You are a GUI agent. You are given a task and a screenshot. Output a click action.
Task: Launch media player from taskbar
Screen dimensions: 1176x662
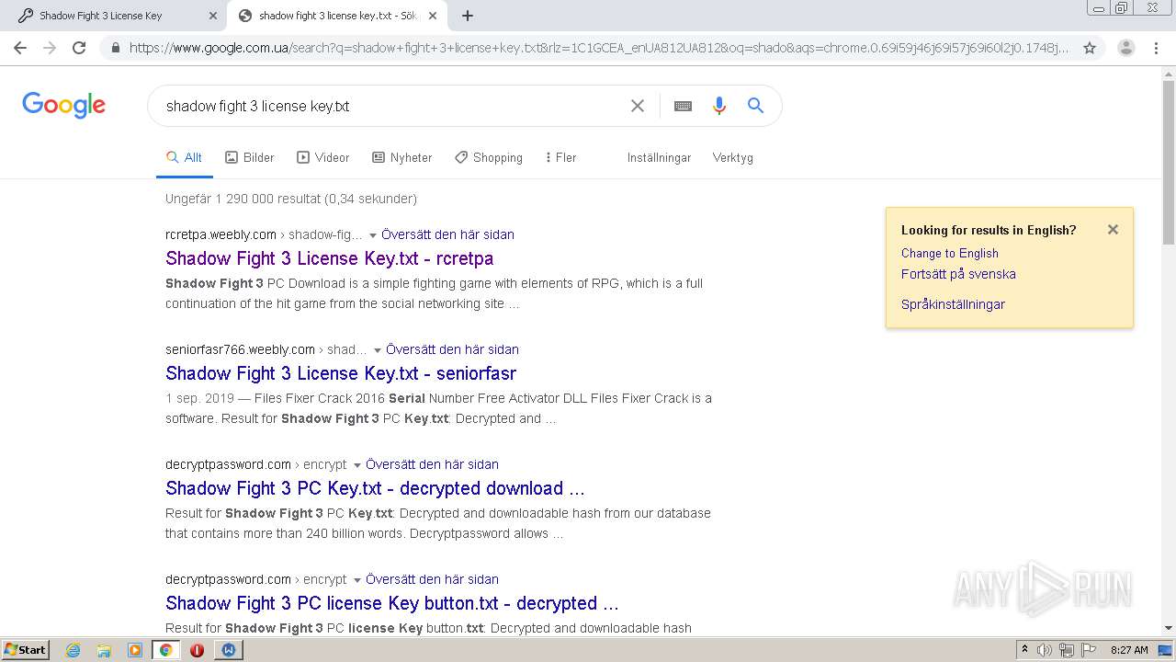pos(135,650)
